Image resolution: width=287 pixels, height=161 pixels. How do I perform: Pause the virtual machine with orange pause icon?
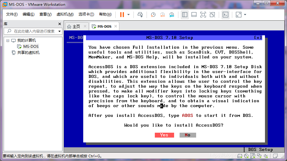122,15
